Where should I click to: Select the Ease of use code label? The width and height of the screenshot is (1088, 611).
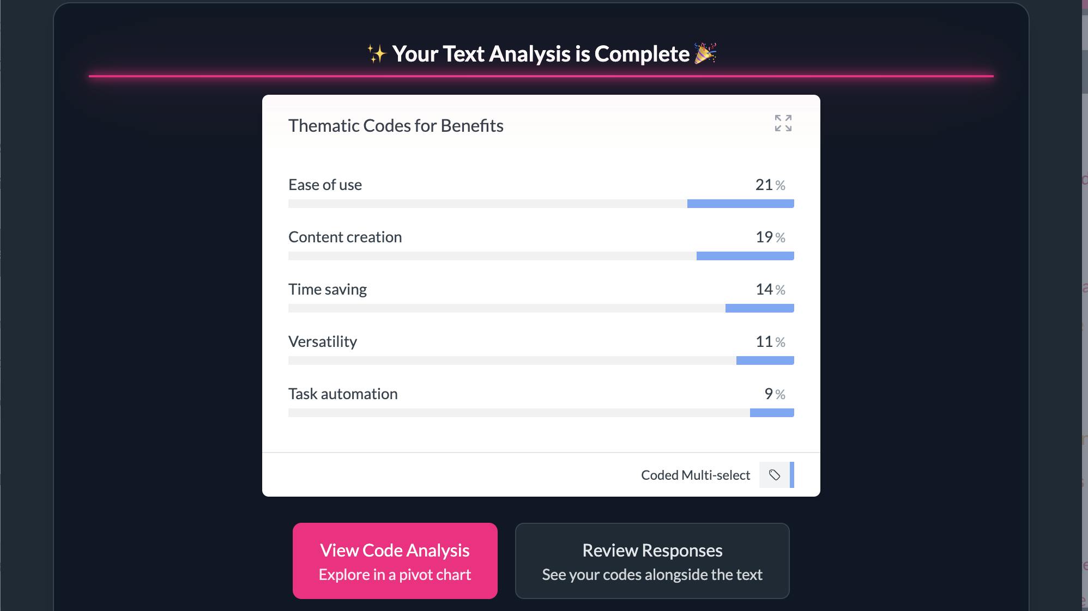325,184
